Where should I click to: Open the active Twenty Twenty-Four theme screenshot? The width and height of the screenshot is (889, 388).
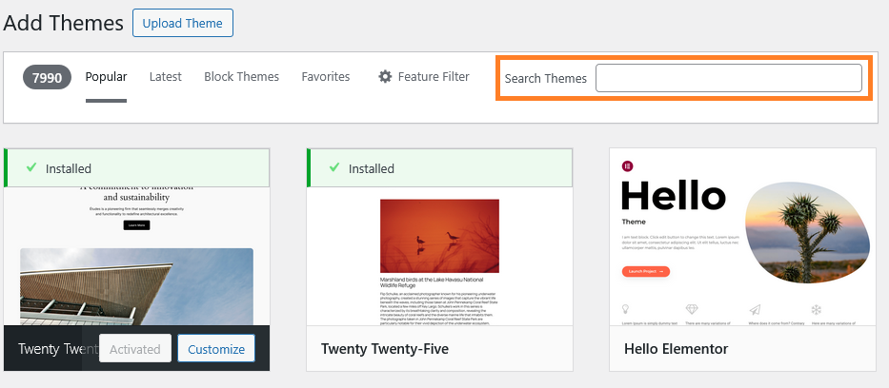(136, 256)
